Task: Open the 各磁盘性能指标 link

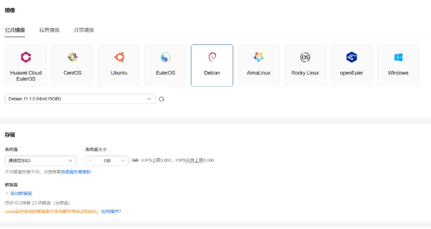Action: [76, 172]
